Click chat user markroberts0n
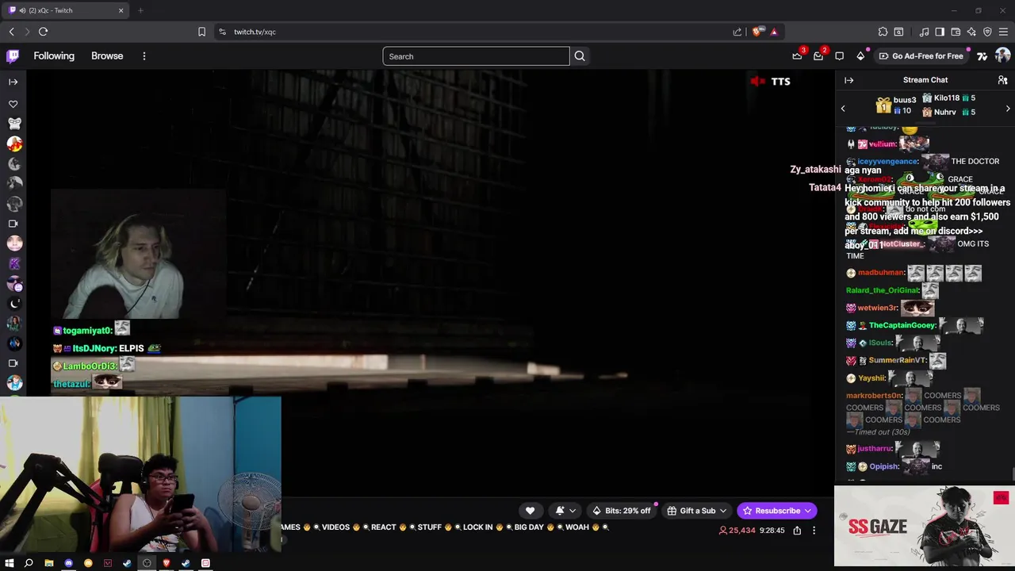The height and width of the screenshot is (571, 1015). [874, 395]
